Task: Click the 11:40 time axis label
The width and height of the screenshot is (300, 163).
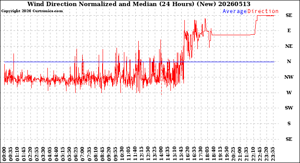Action: click(135, 154)
